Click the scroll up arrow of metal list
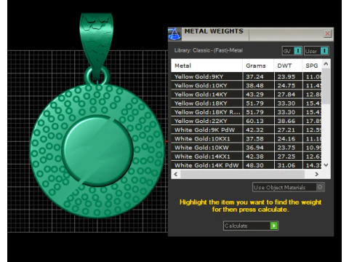 pos(326,64)
